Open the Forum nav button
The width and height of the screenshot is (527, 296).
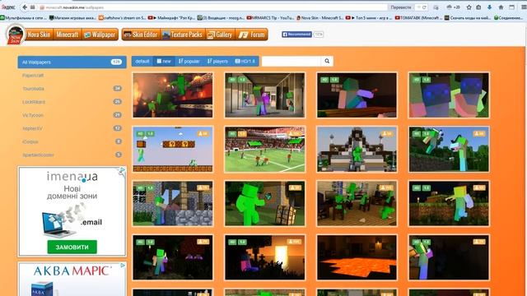click(252, 35)
